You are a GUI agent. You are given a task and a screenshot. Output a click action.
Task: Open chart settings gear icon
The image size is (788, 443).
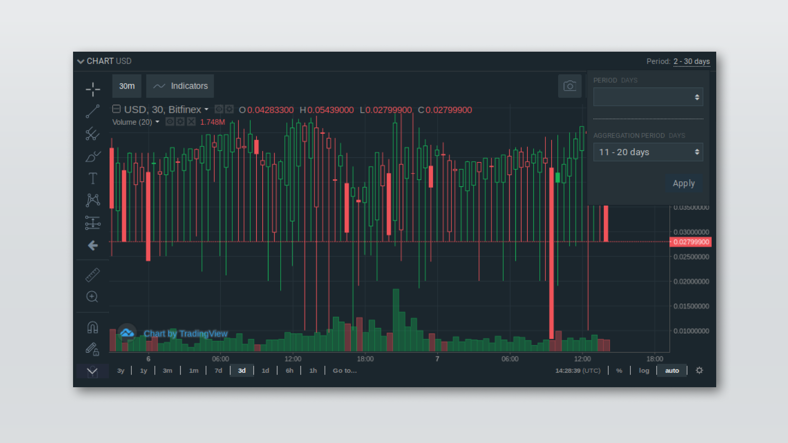(x=699, y=370)
